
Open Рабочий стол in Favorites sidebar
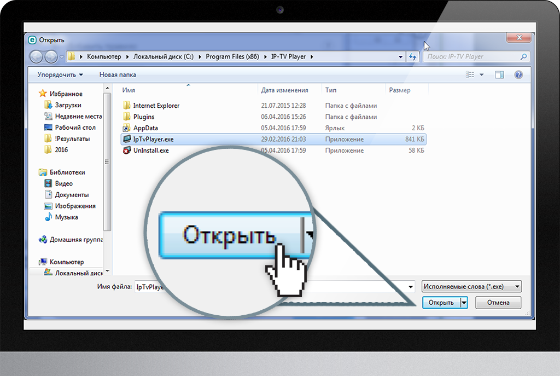click(75, 128)
